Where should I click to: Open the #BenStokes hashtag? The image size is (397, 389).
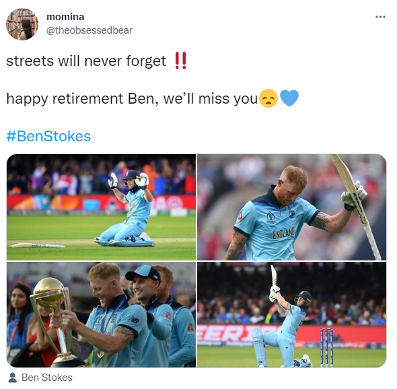[48, 136]
